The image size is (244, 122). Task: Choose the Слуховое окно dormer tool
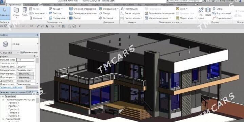coord(222,18)
